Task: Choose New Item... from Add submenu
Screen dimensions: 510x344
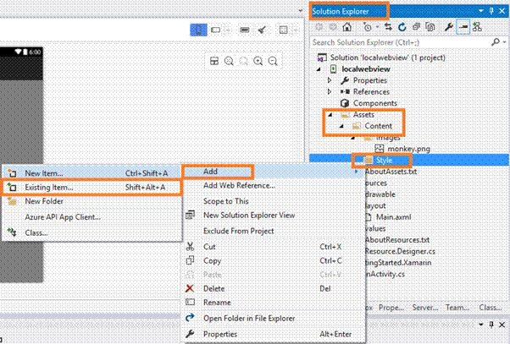Action: point(91,173)
